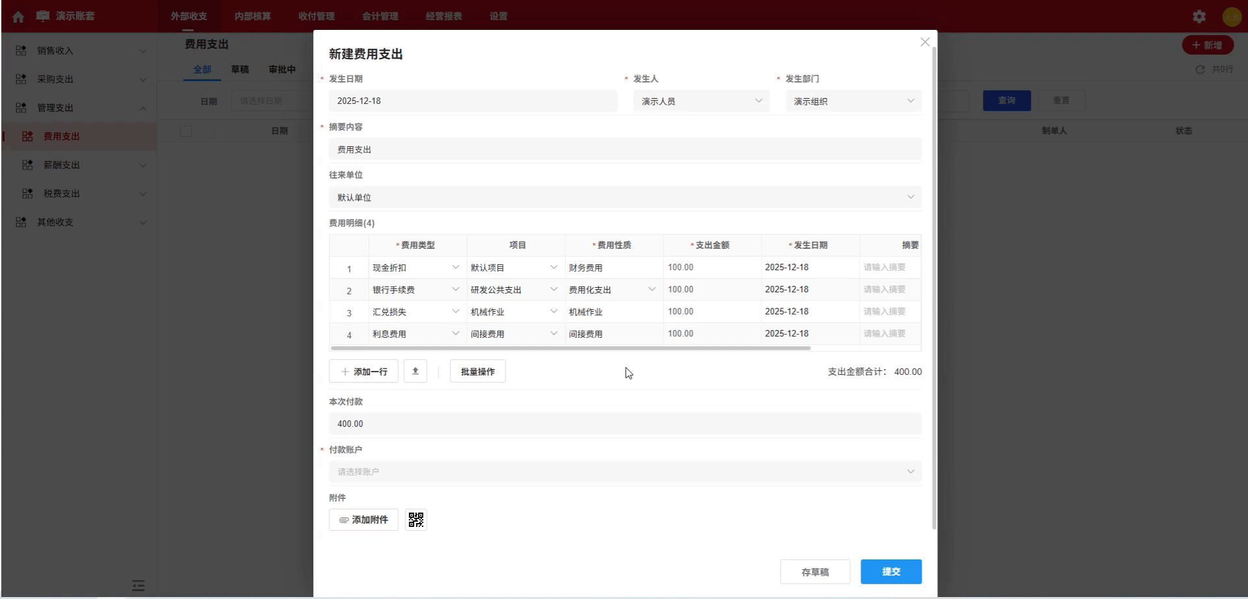The width and height of the screenshot is (1248, 599).
Task: Toggle the select-all checkbox in expense list header
Action: point(186,131)
